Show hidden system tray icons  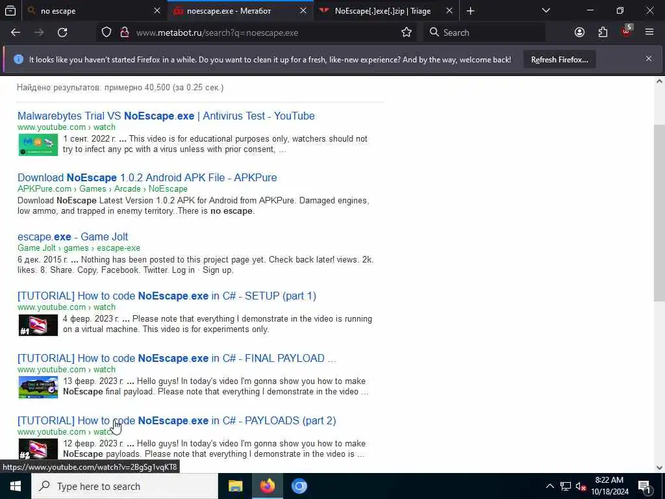[549, 486]
